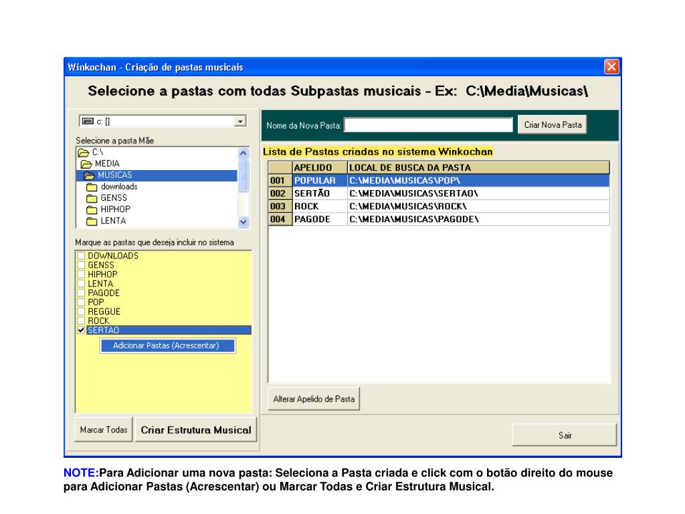685x514 pixels.
Task: Select row 003 header cell
Action: [x=280, y=206]
